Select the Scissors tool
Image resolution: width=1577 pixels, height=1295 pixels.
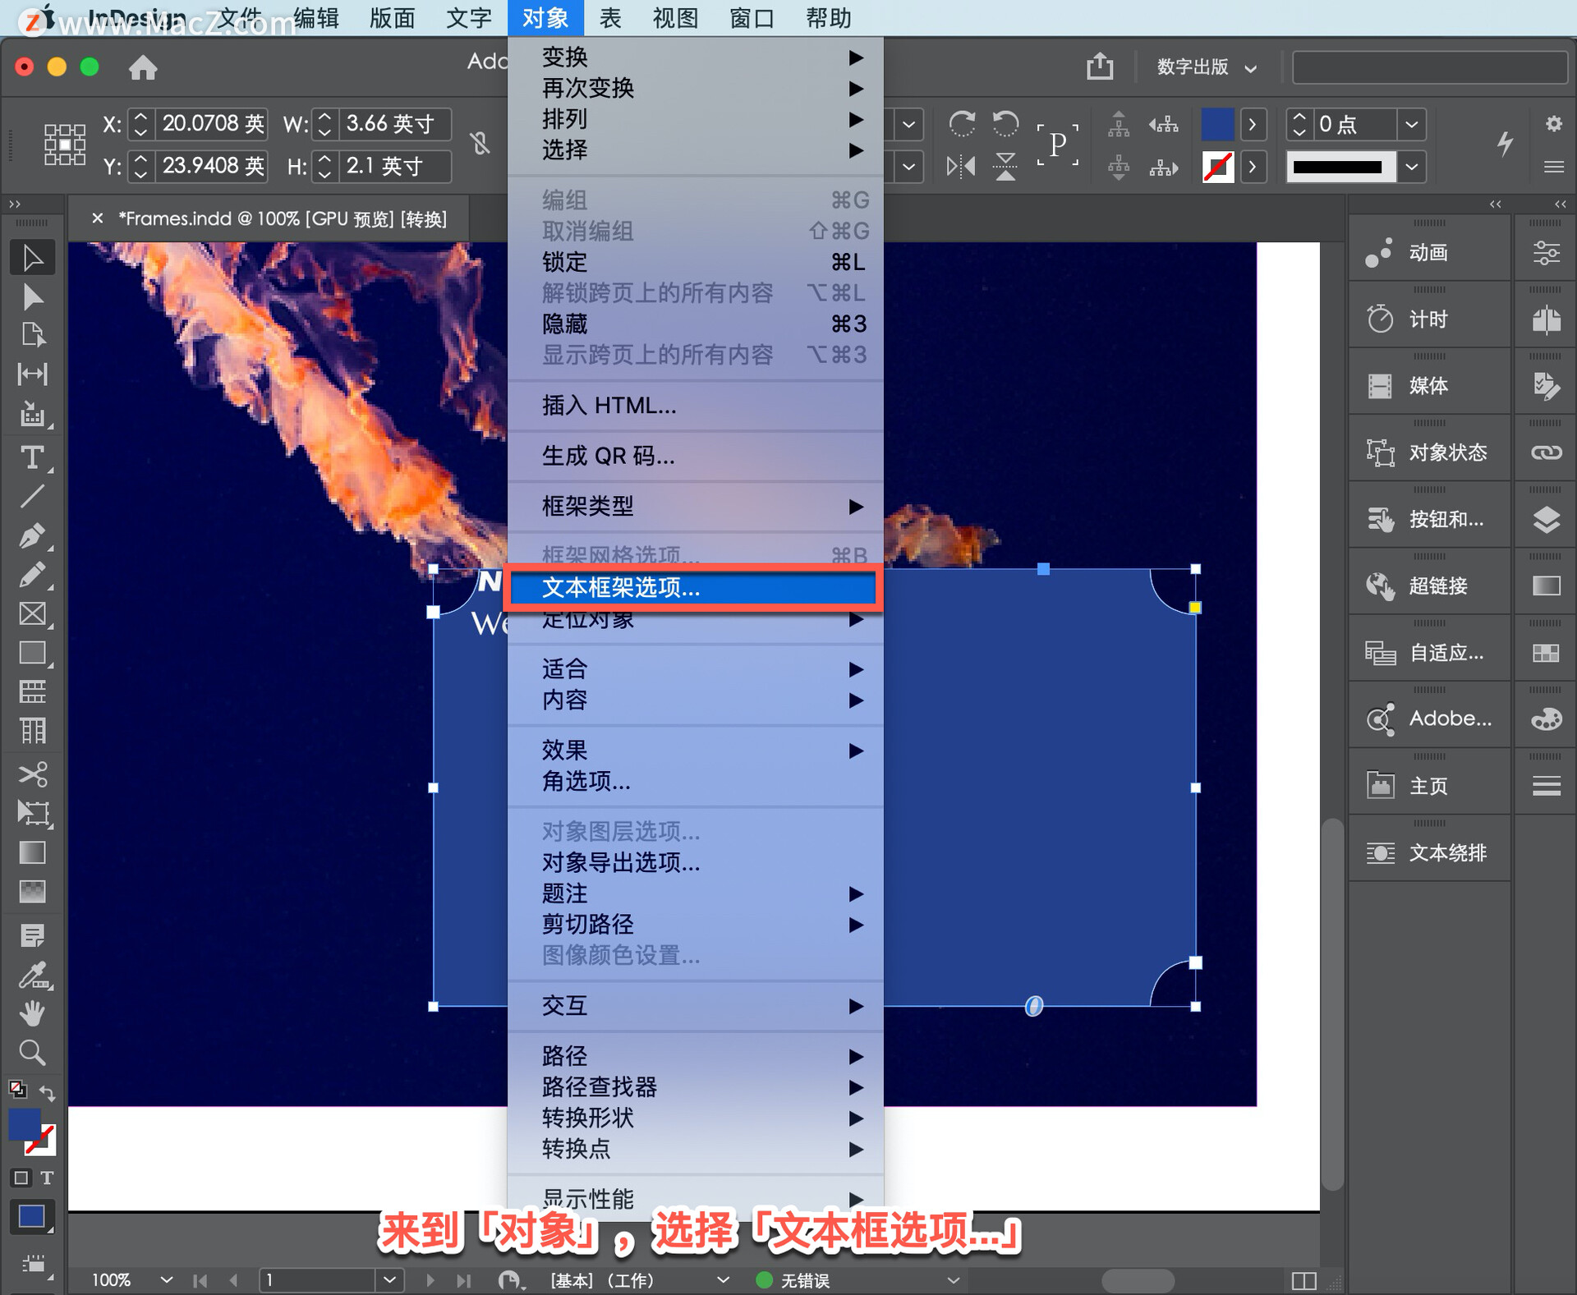(x=32, y=774)
